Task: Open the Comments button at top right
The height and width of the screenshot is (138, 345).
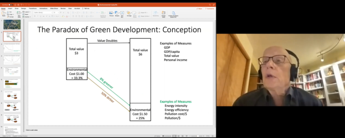Action: click(x=210, y=9)
